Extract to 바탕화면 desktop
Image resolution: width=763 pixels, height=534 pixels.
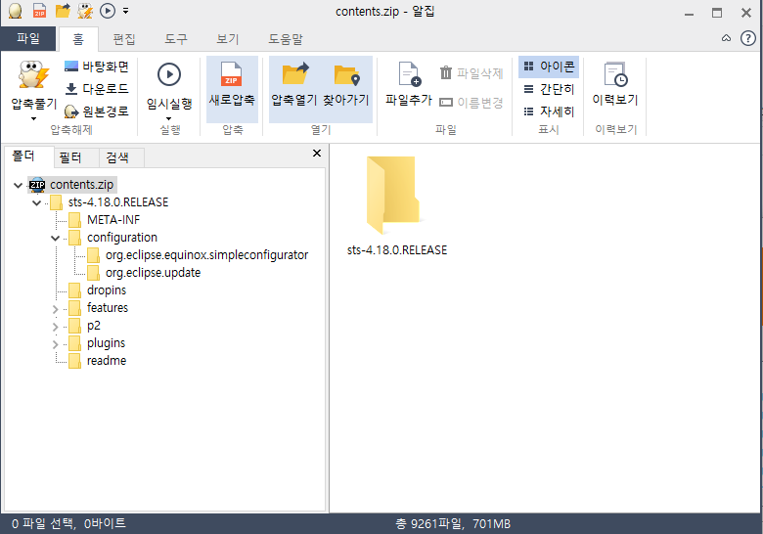point(96,67)
